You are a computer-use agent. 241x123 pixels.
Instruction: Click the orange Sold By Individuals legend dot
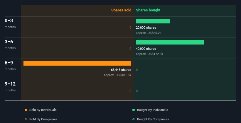26,110
